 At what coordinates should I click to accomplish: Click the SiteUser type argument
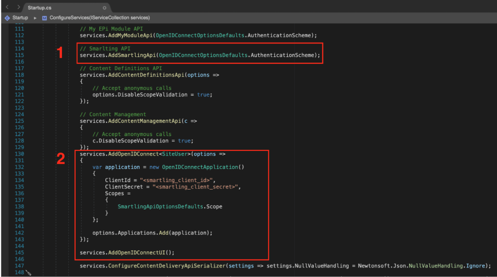(175, 154)
